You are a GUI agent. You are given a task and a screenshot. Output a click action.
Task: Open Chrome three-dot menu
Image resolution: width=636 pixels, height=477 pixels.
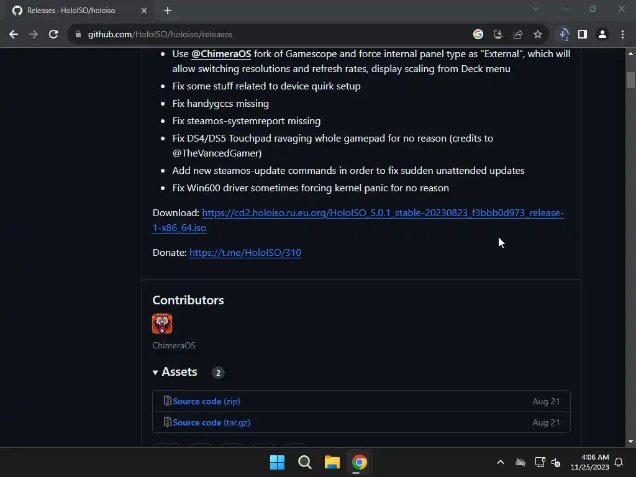tap(622, 35)
